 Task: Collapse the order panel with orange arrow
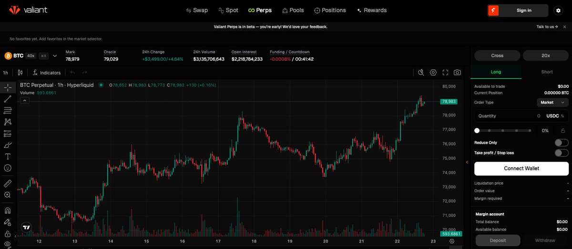pos(467,163)
